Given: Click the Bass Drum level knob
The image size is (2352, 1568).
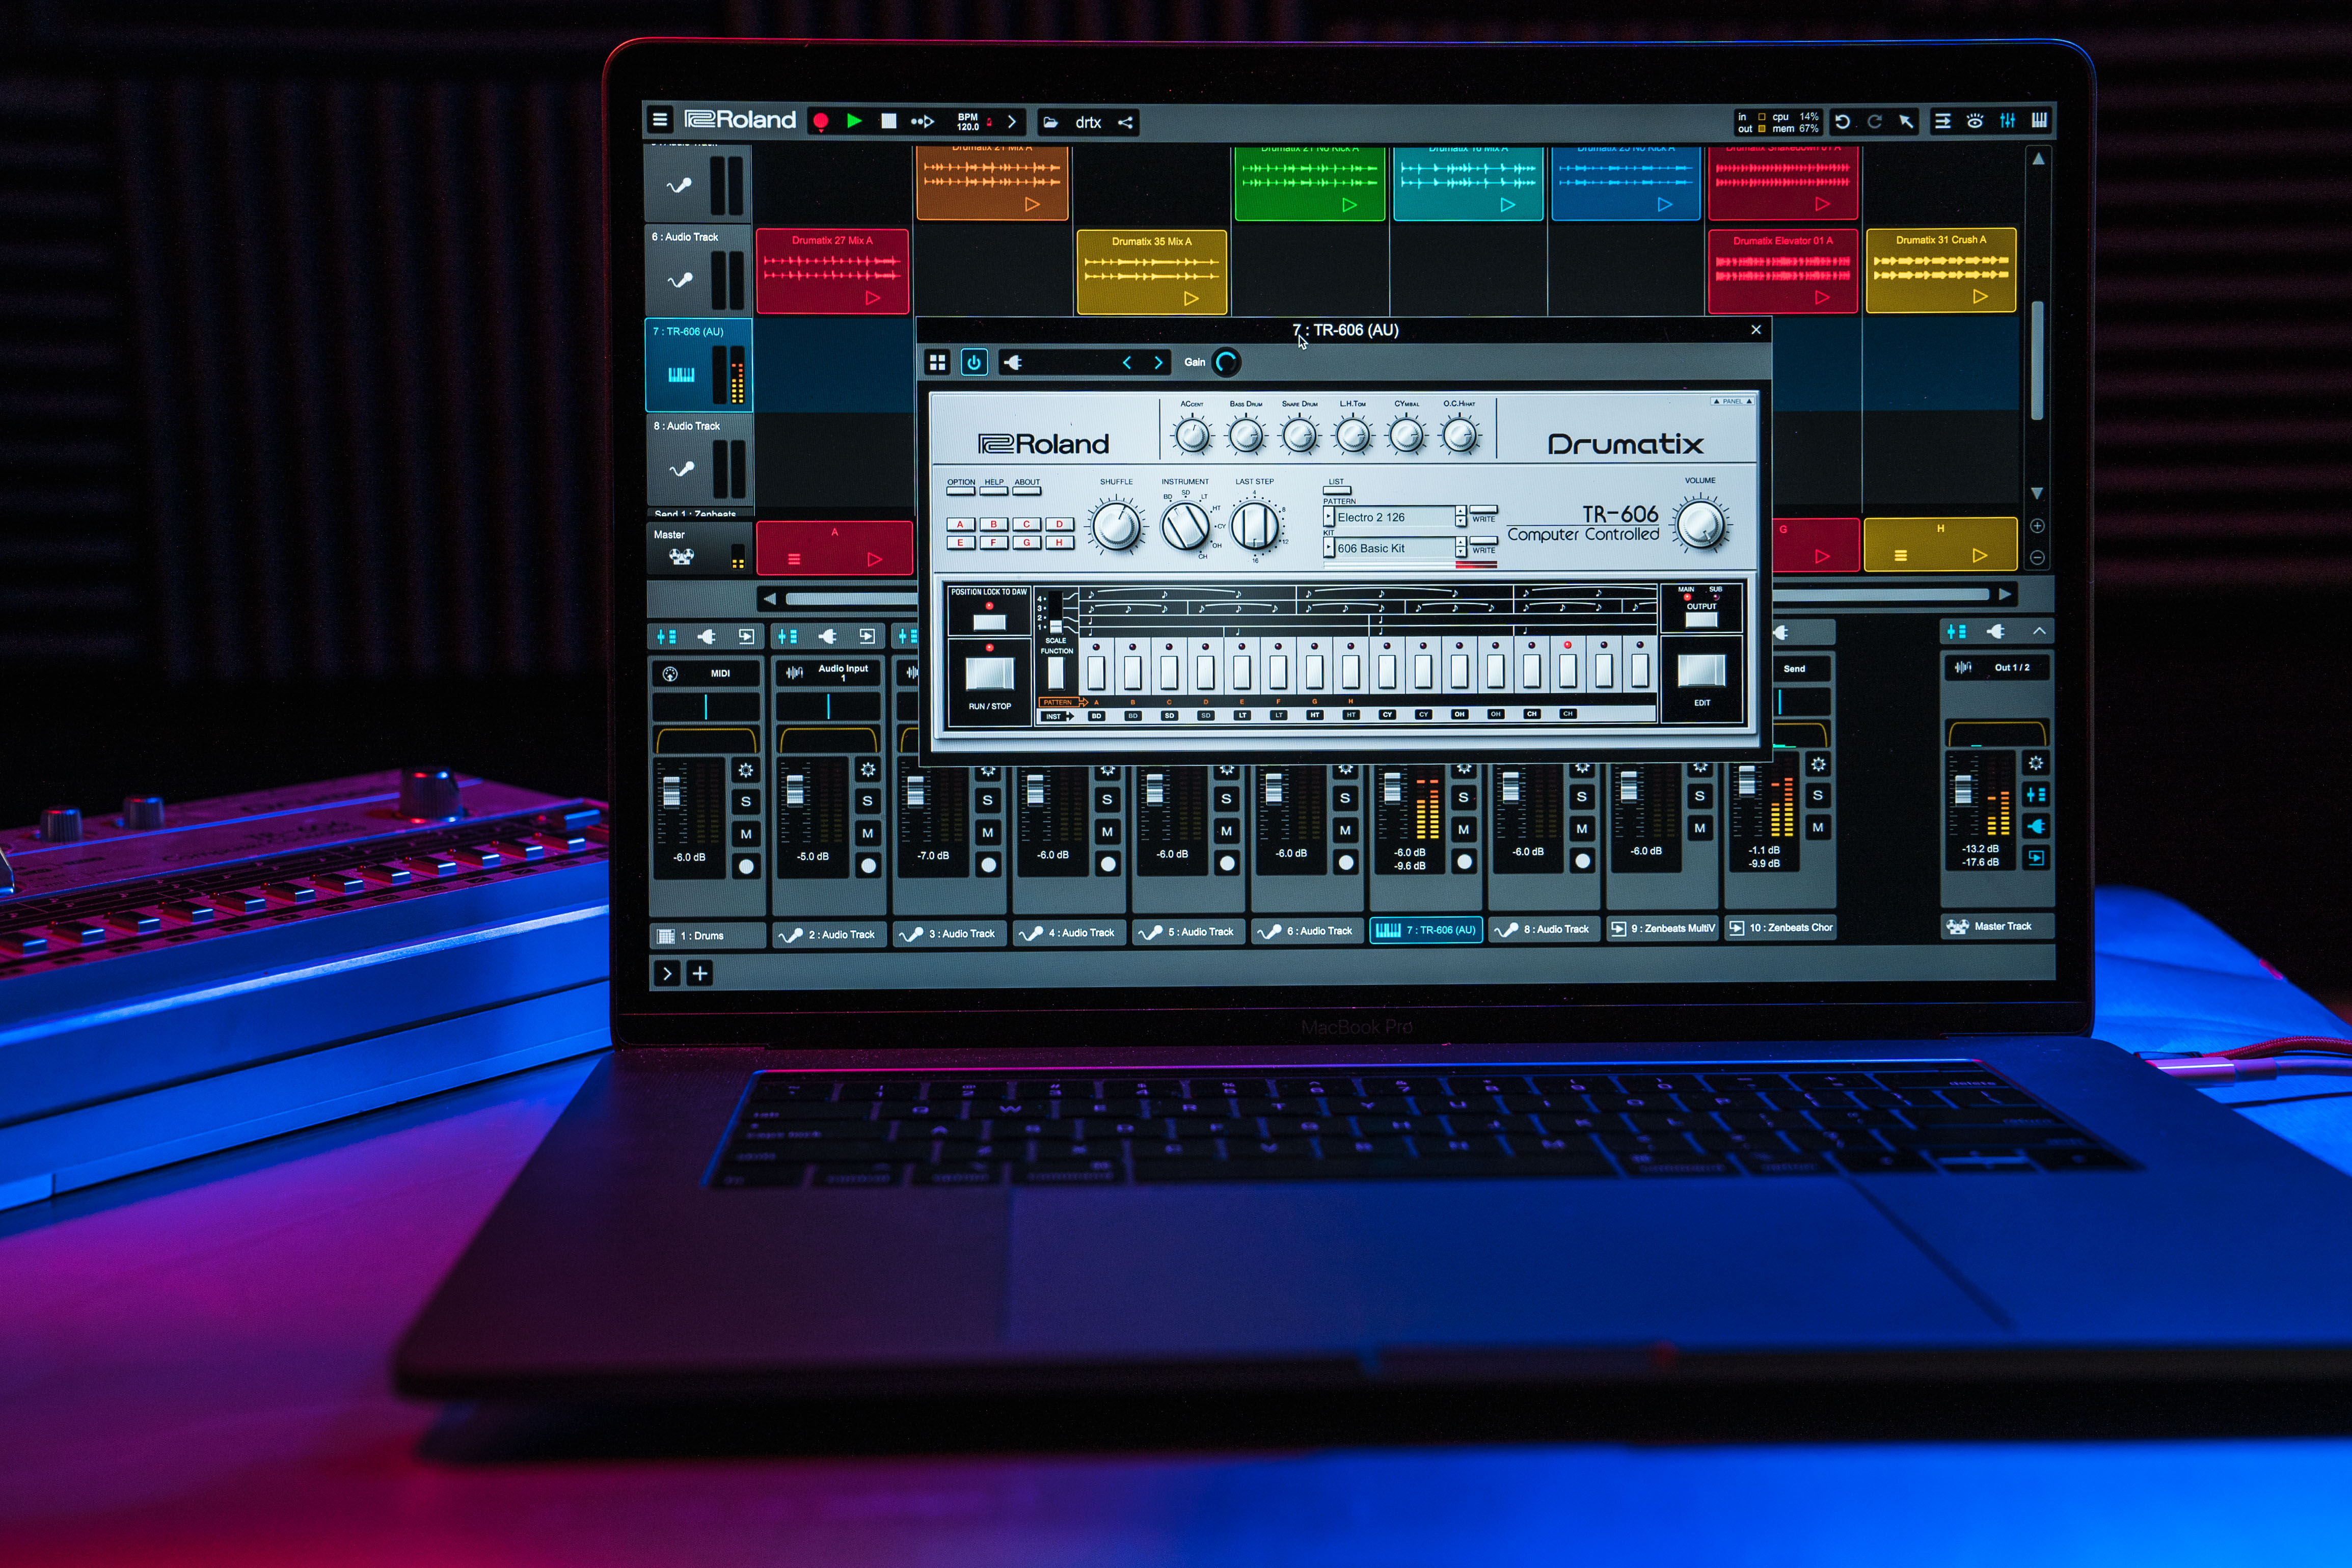Looking at the screenshot, I should pyautogui.click(x=1246, y=435).
